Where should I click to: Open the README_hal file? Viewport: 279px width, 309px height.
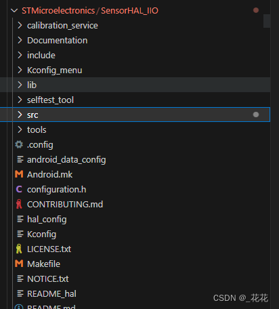51,293
